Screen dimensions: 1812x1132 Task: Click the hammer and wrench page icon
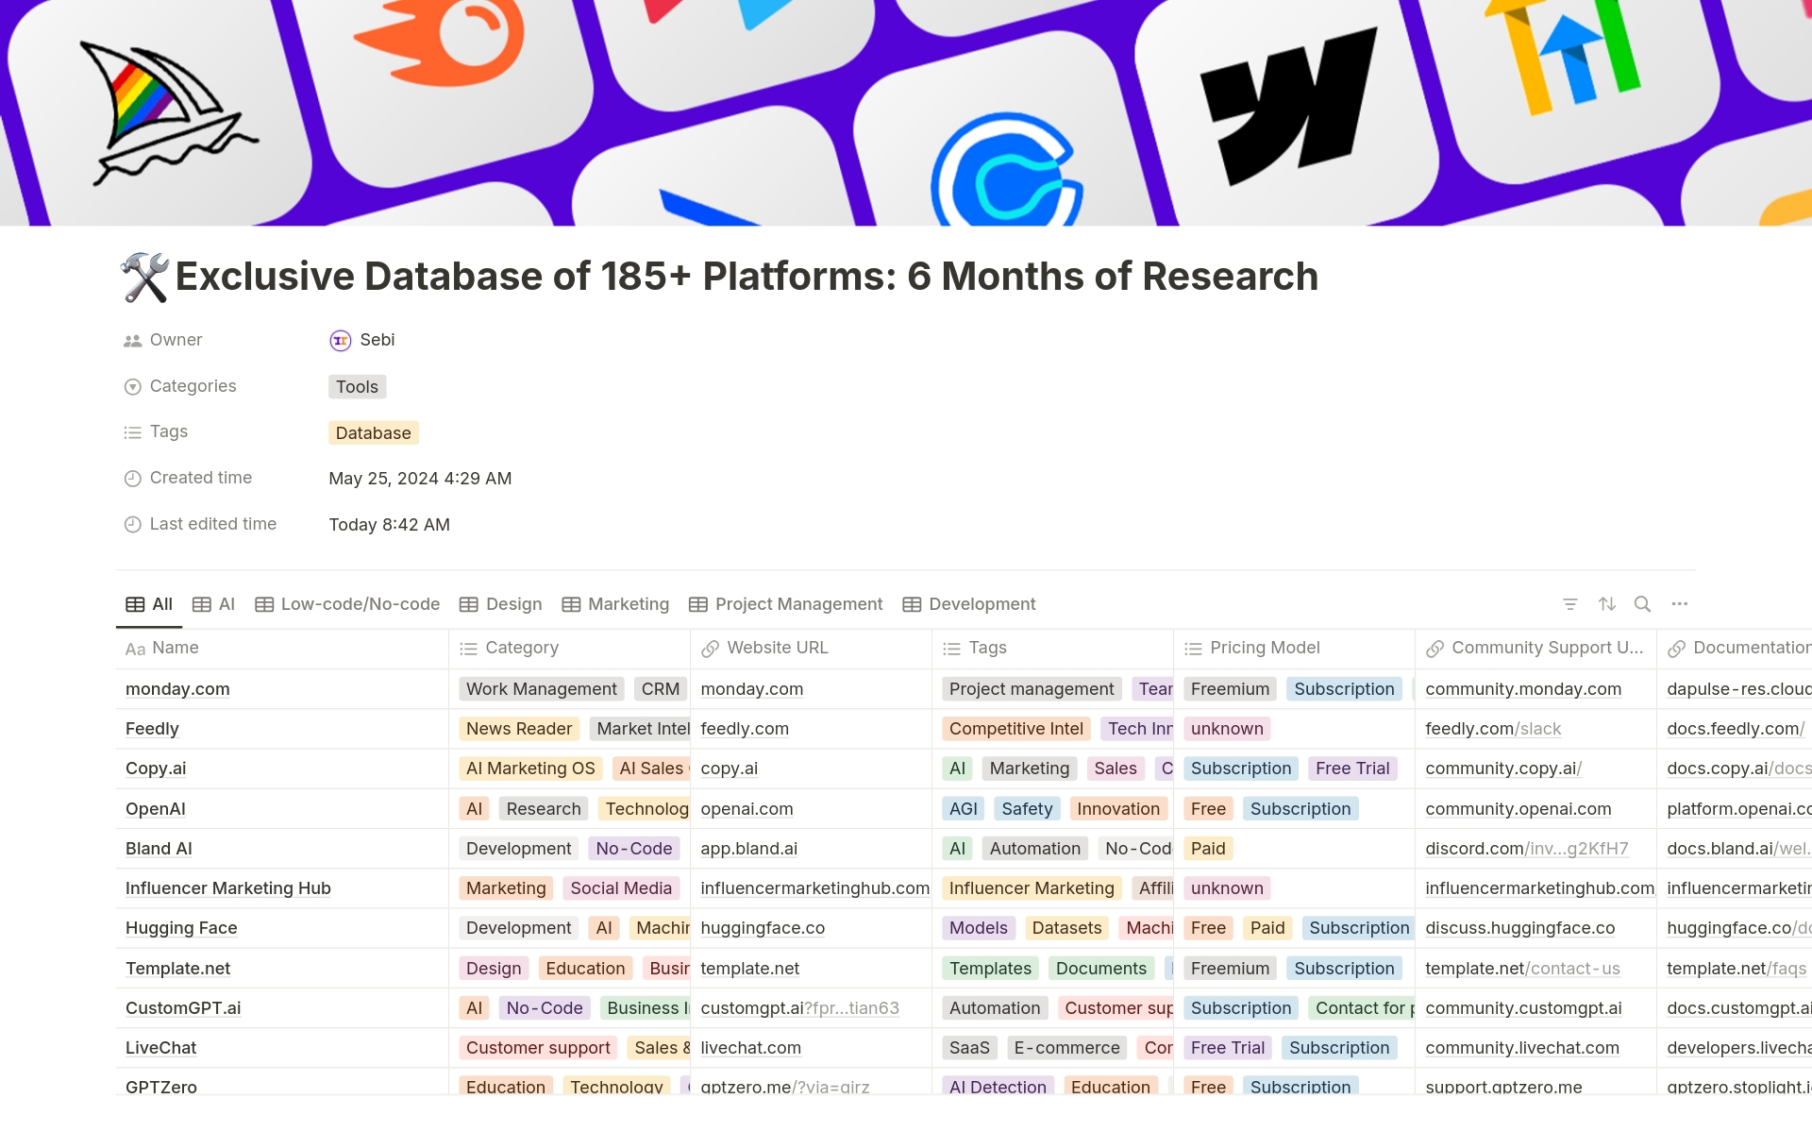click(x=144, y=278)
